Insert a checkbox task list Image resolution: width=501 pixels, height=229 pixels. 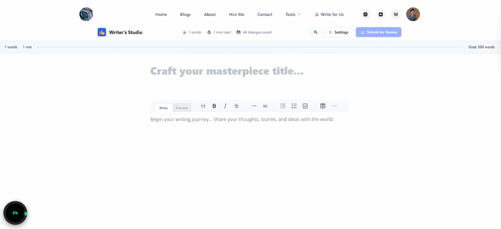click(x=305, y=106)
